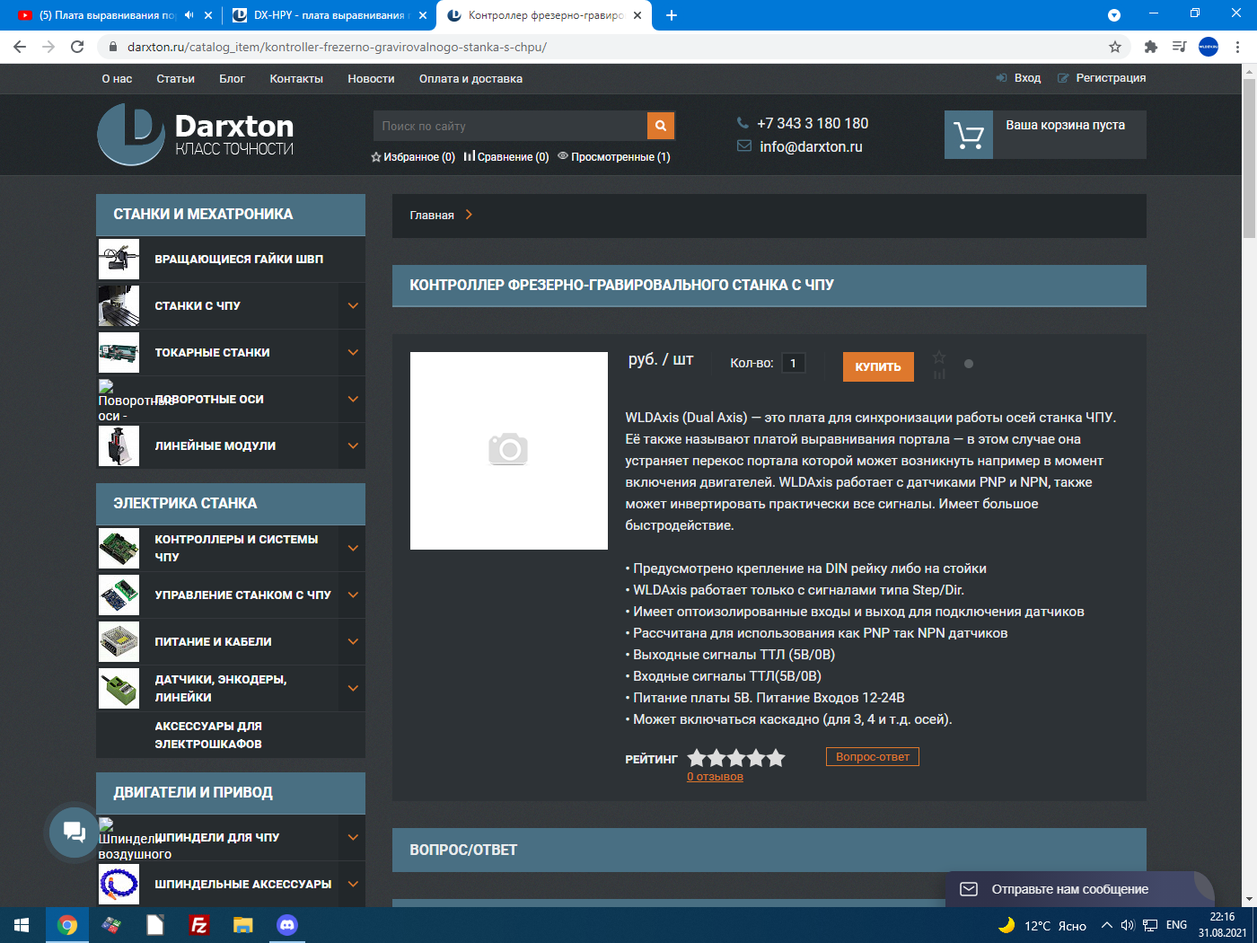This screenshot has height=943, width=1257.
Task: Click the Вопрос-ответ button
Action: [873, 757]
